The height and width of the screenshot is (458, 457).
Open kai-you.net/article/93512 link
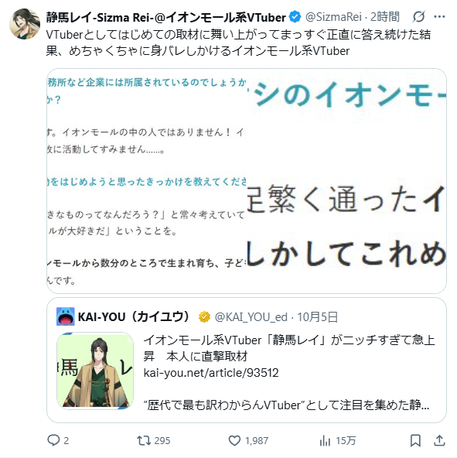coord(211,373)
